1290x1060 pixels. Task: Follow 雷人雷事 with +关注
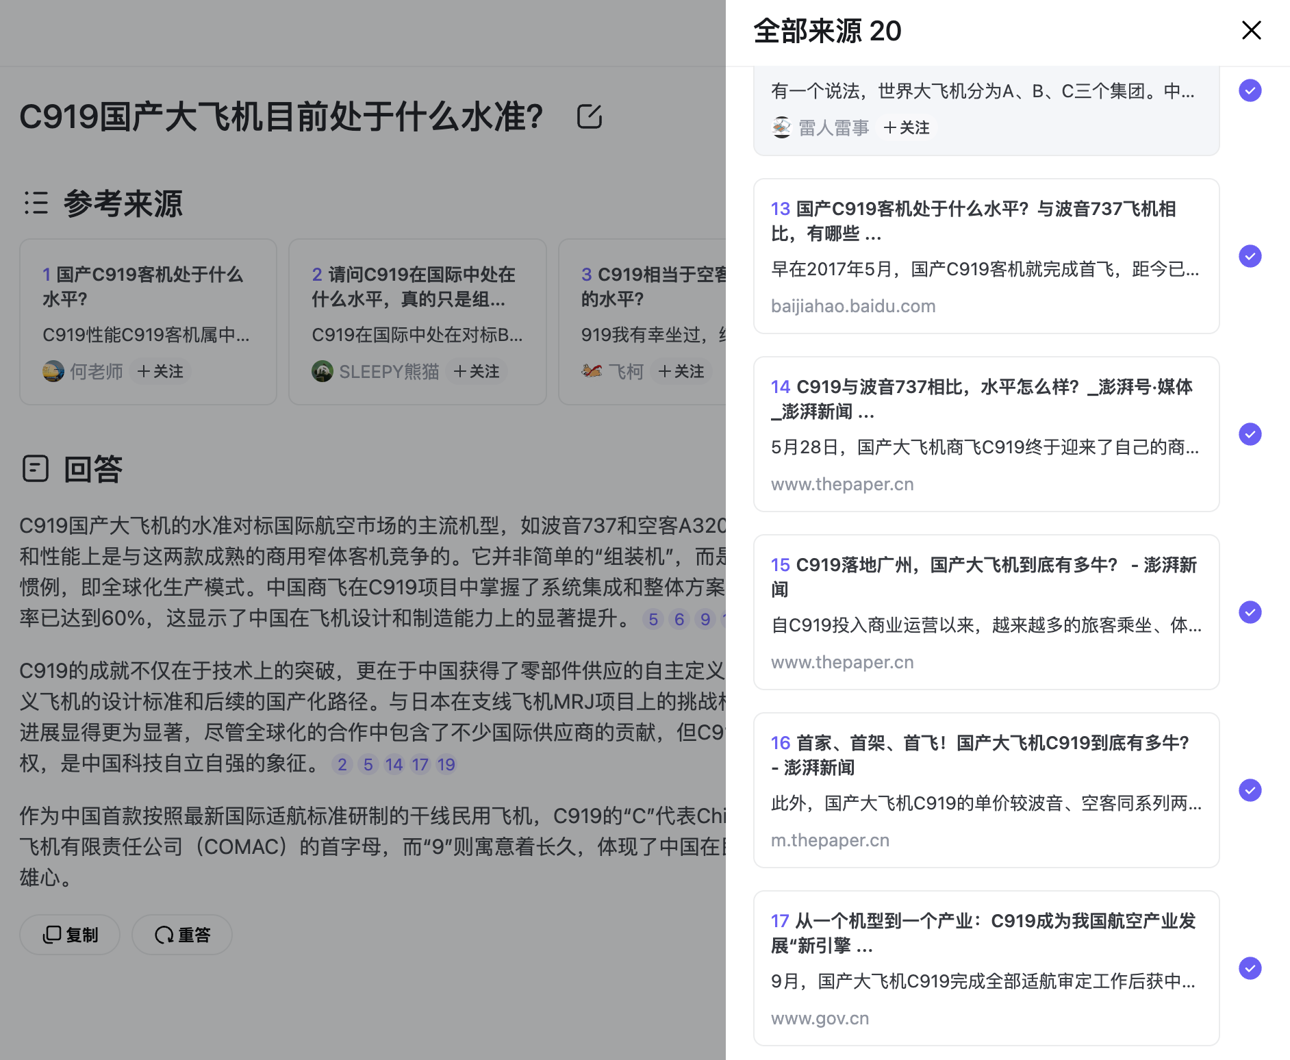[907, 127]
